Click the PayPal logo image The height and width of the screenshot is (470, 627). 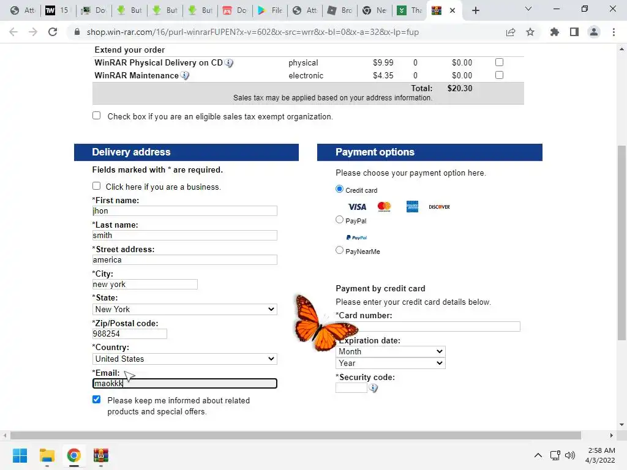pyautogui.click(x=357, y=237)
